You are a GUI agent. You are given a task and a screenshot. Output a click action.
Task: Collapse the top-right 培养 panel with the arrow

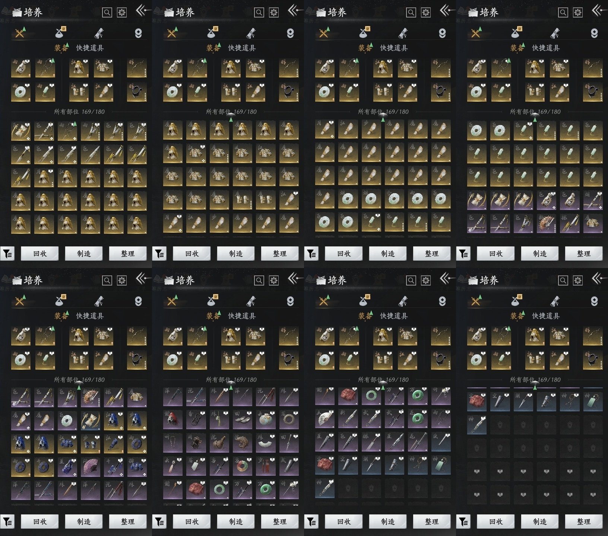click(599, 10)
